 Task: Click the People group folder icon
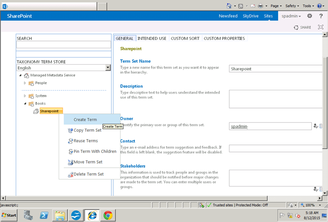pos(31,83)
